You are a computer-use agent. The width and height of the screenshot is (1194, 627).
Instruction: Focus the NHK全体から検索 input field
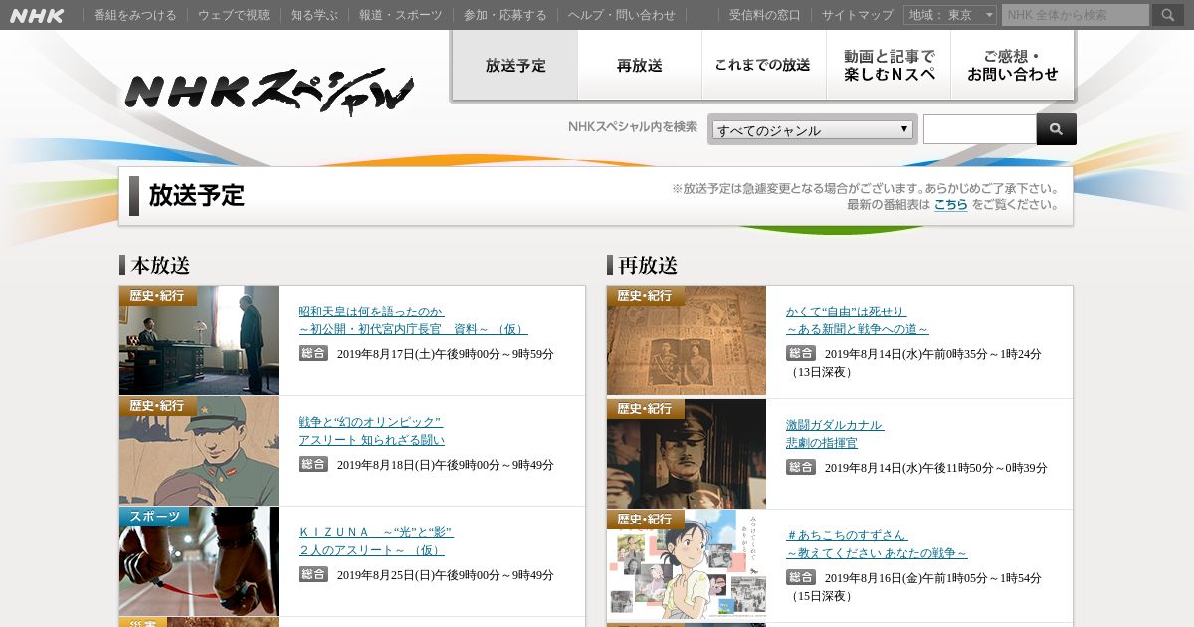point(1075,15)
